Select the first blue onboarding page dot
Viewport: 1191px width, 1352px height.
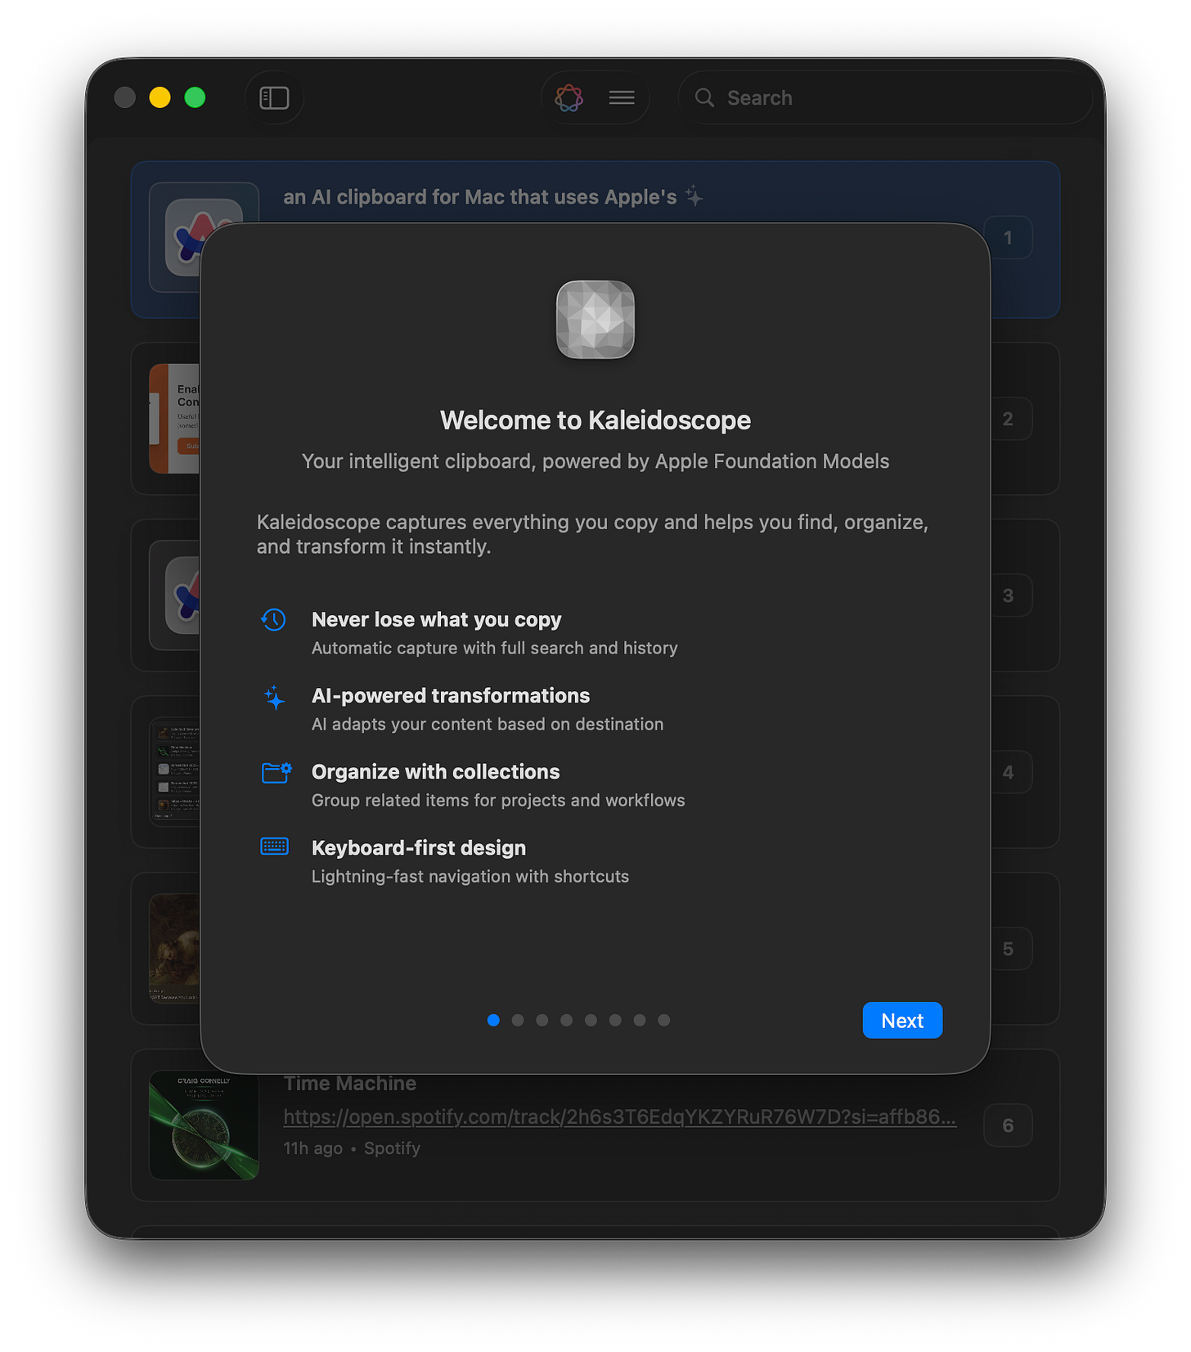click(x=493, y=1020)
